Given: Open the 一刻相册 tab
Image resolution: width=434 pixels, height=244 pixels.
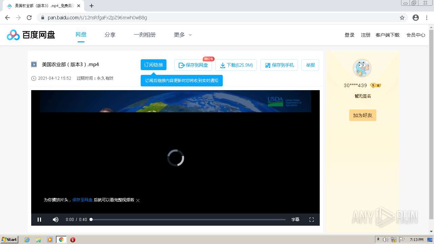Looking at the screenshot, I should [x=144, y=35].
